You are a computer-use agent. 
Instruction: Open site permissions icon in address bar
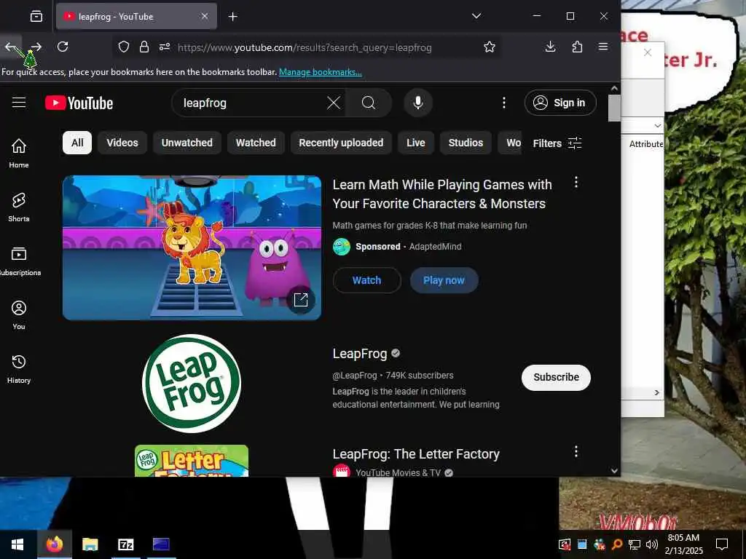click(165, 47)
